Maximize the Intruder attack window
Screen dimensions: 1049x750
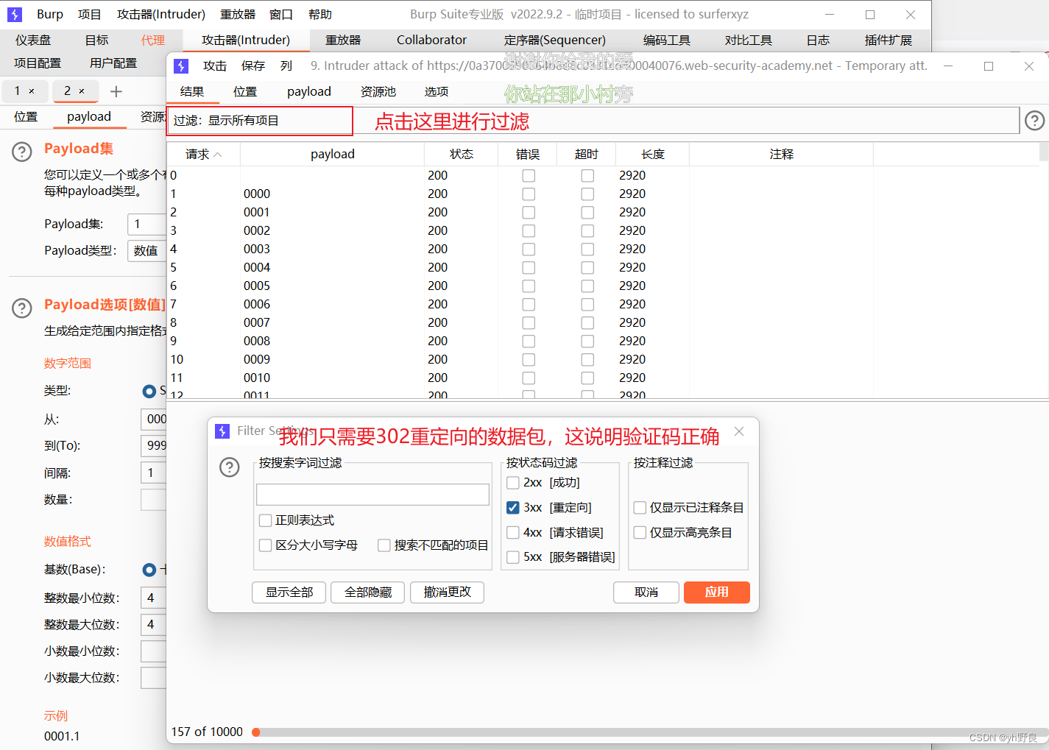(989, 66)
